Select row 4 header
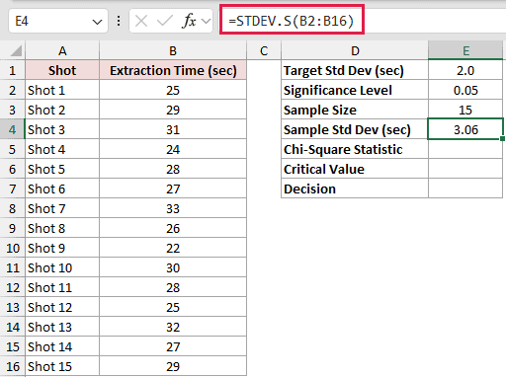Image resolution: width=506 pixels, height=377 pixels. click(13, 129)
